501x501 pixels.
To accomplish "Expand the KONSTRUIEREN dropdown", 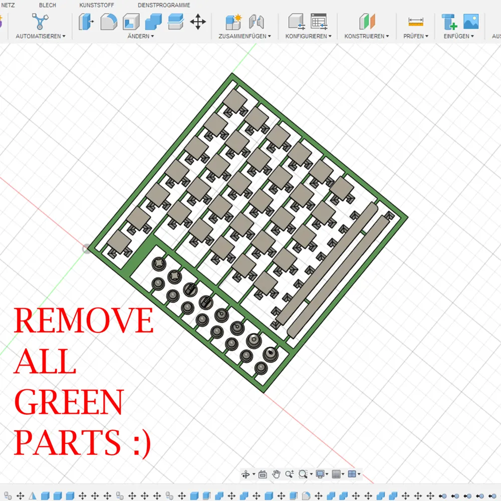I will pos(367,36).
